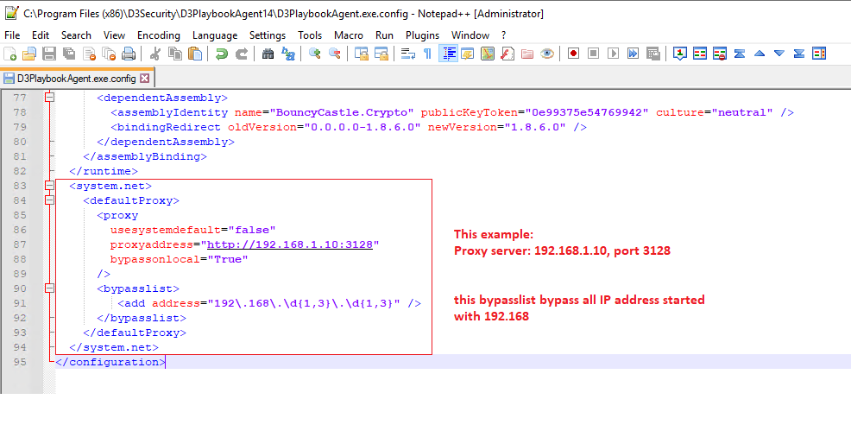The image size is (851, 431).
Task: Undo the last edit via toolbar
Action: (222, 54)
